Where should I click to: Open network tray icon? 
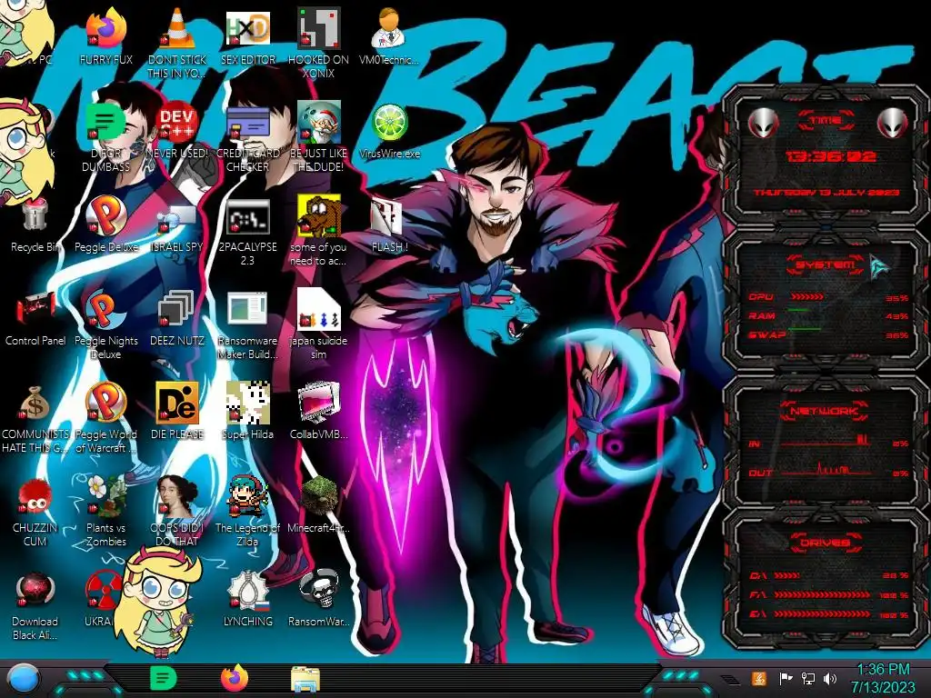(x=807, y=678)
